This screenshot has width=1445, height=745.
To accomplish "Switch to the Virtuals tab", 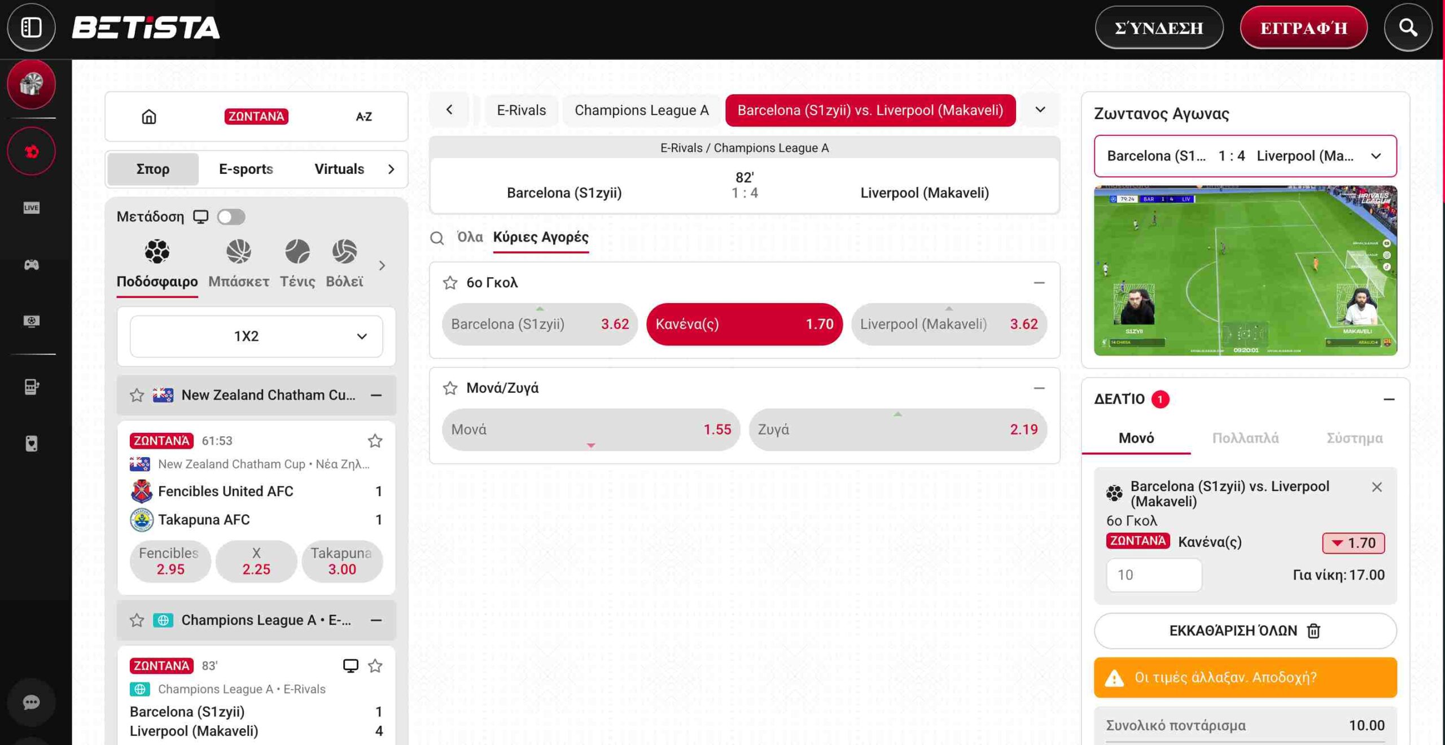I will [339, 169].
